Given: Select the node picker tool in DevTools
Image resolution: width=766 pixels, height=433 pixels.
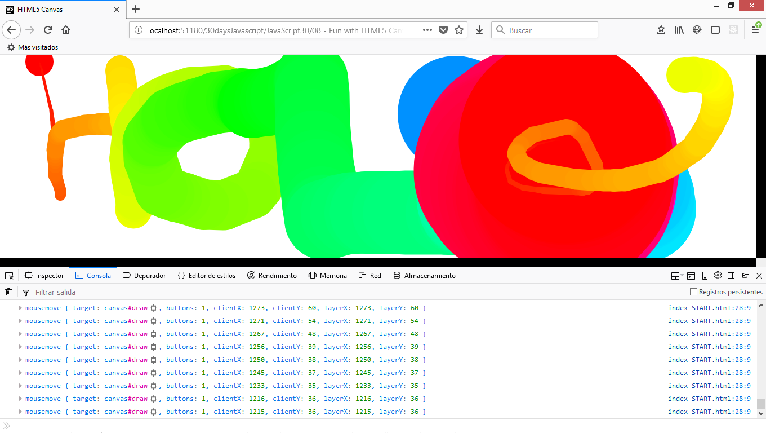Looking at the screenshot, I should pyautogui.click(x=9, y=275).
